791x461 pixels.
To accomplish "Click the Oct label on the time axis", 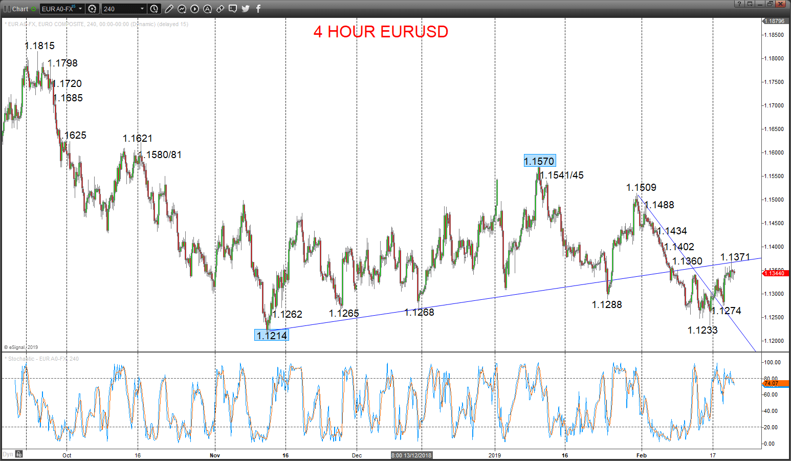I will tap(67, 455).
